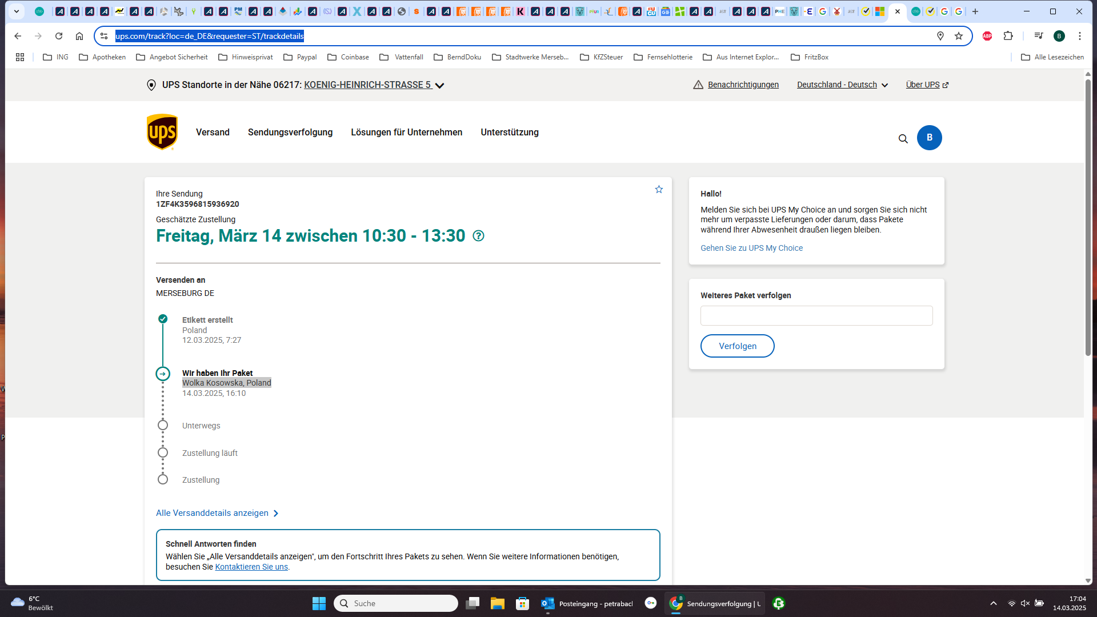The width and height of the screenshot is (1097, 617).
Task: Open the Chrome profile B icon in toolbar
Action: tap(1059, 36)
